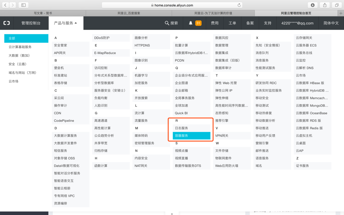The height and width of the screenshot is (215, 344).
Task: Select the 大数据（数加） category
Action: [x=26, y=55]
